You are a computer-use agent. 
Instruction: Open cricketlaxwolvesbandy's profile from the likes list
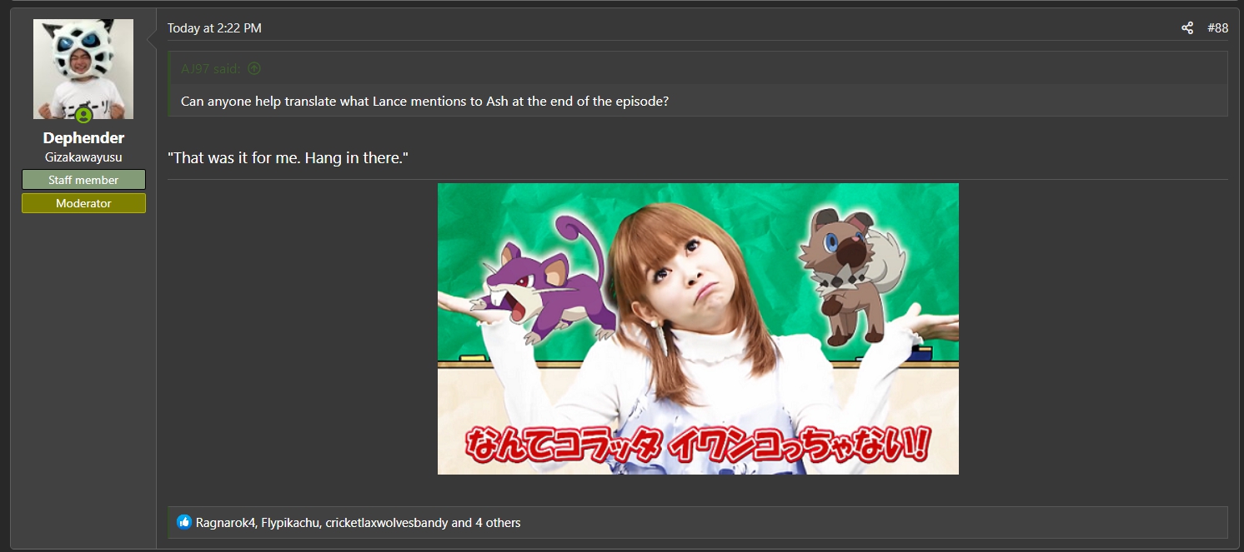[387, 523]
